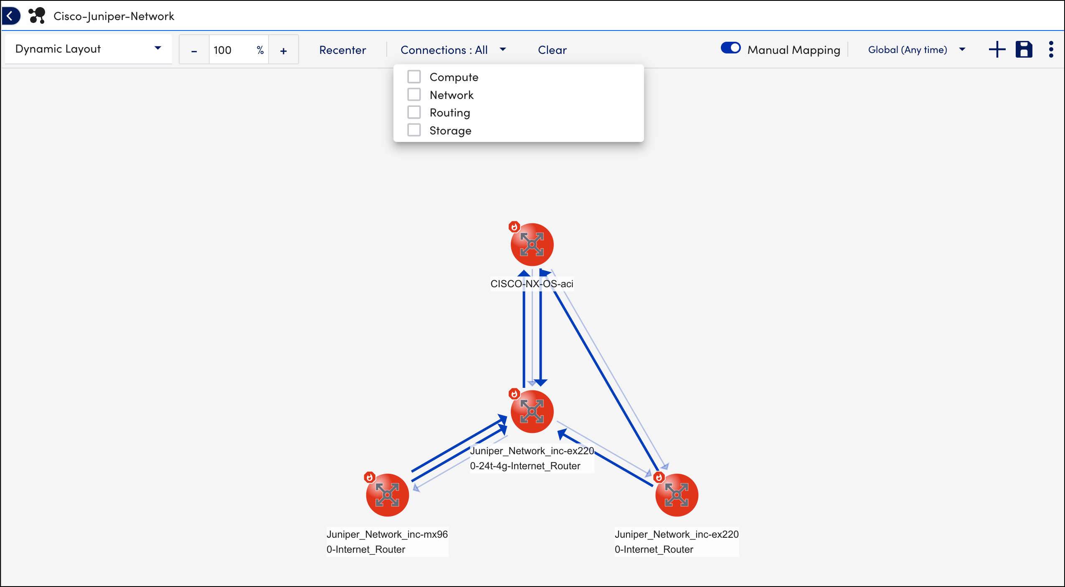Toggle the Manual Mapping switch

pyautogui.click(x=730, y=48)
